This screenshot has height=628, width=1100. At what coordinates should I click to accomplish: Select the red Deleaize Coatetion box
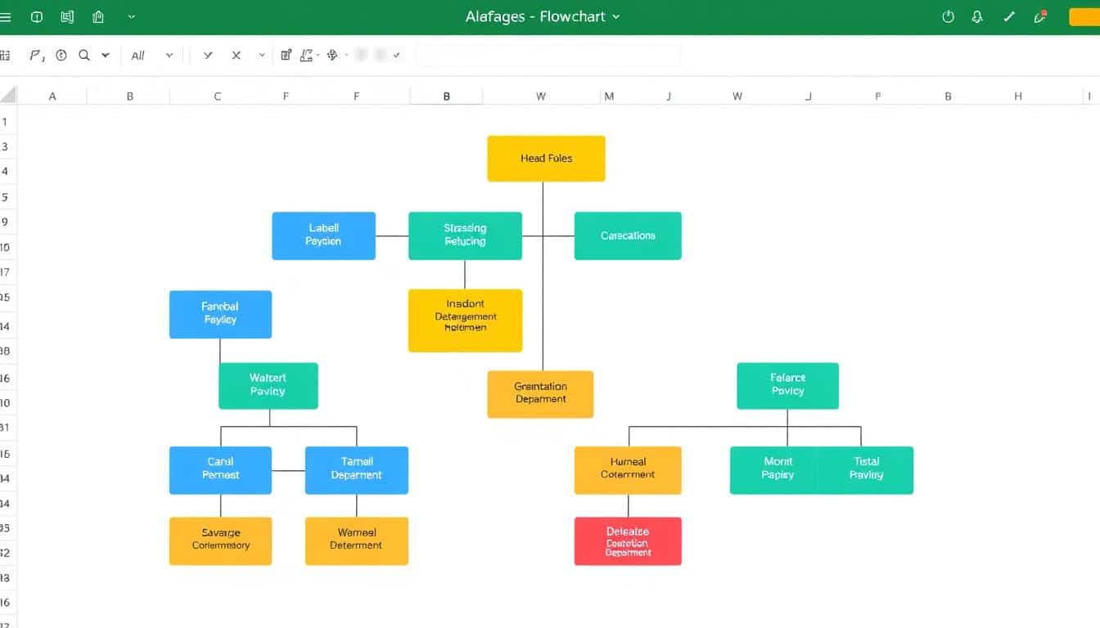pos(628,541)
